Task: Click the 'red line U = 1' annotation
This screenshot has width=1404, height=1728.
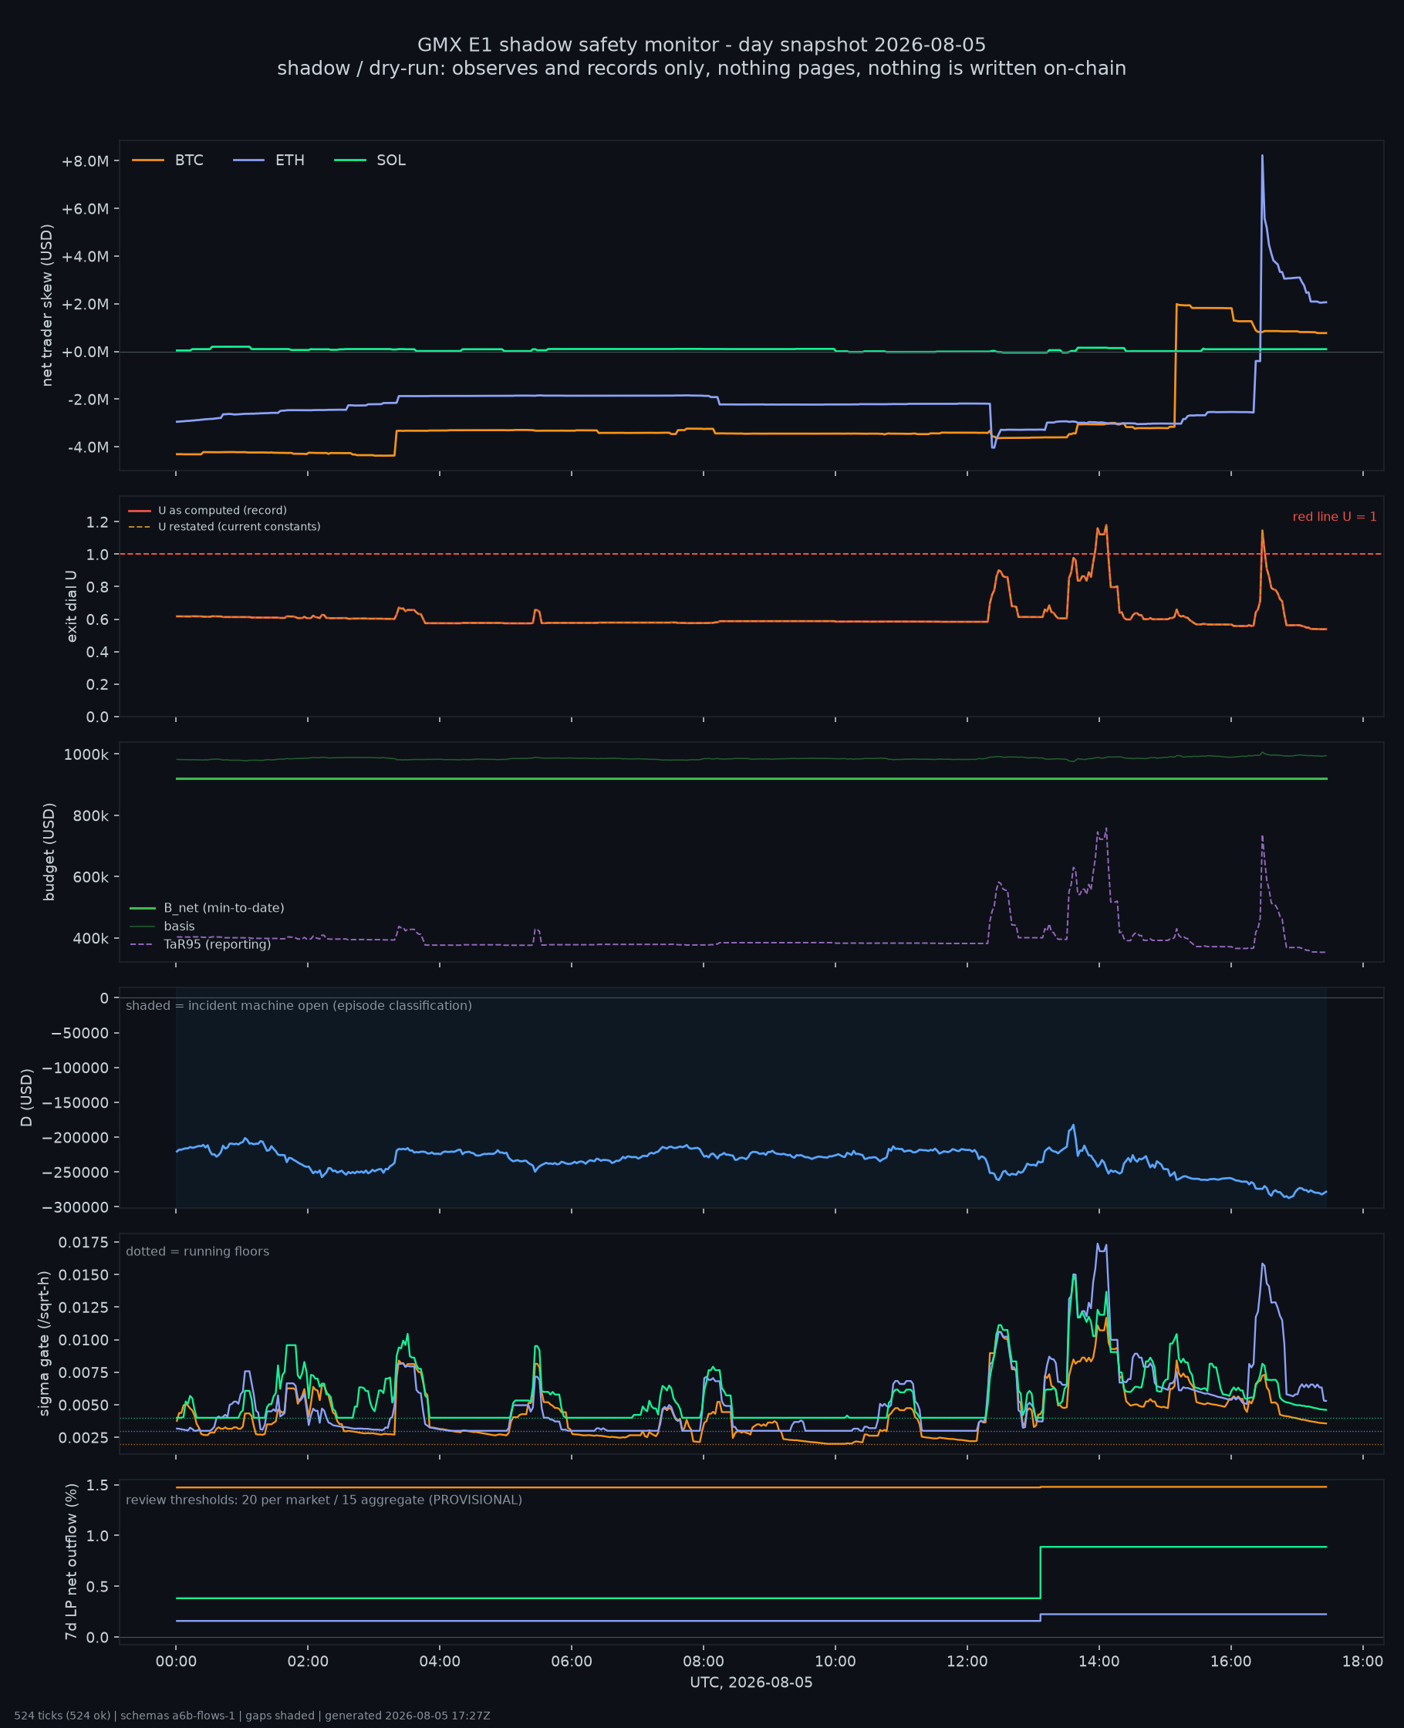Action: (1335, 517)
